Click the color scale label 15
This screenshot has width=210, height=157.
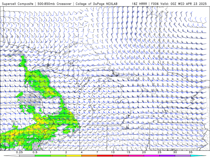point(128,152)
